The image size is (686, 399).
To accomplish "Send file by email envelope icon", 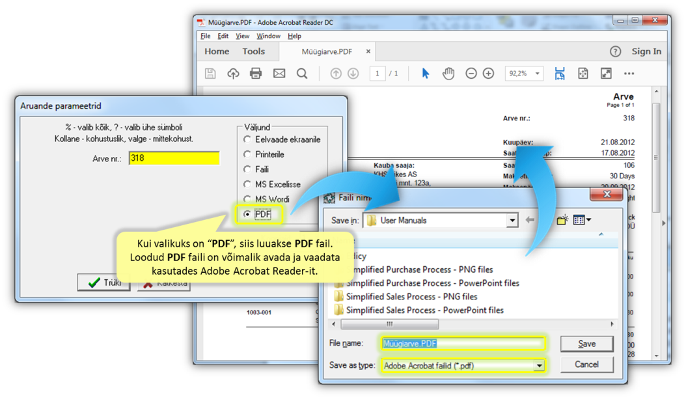I will coord(279,74).
